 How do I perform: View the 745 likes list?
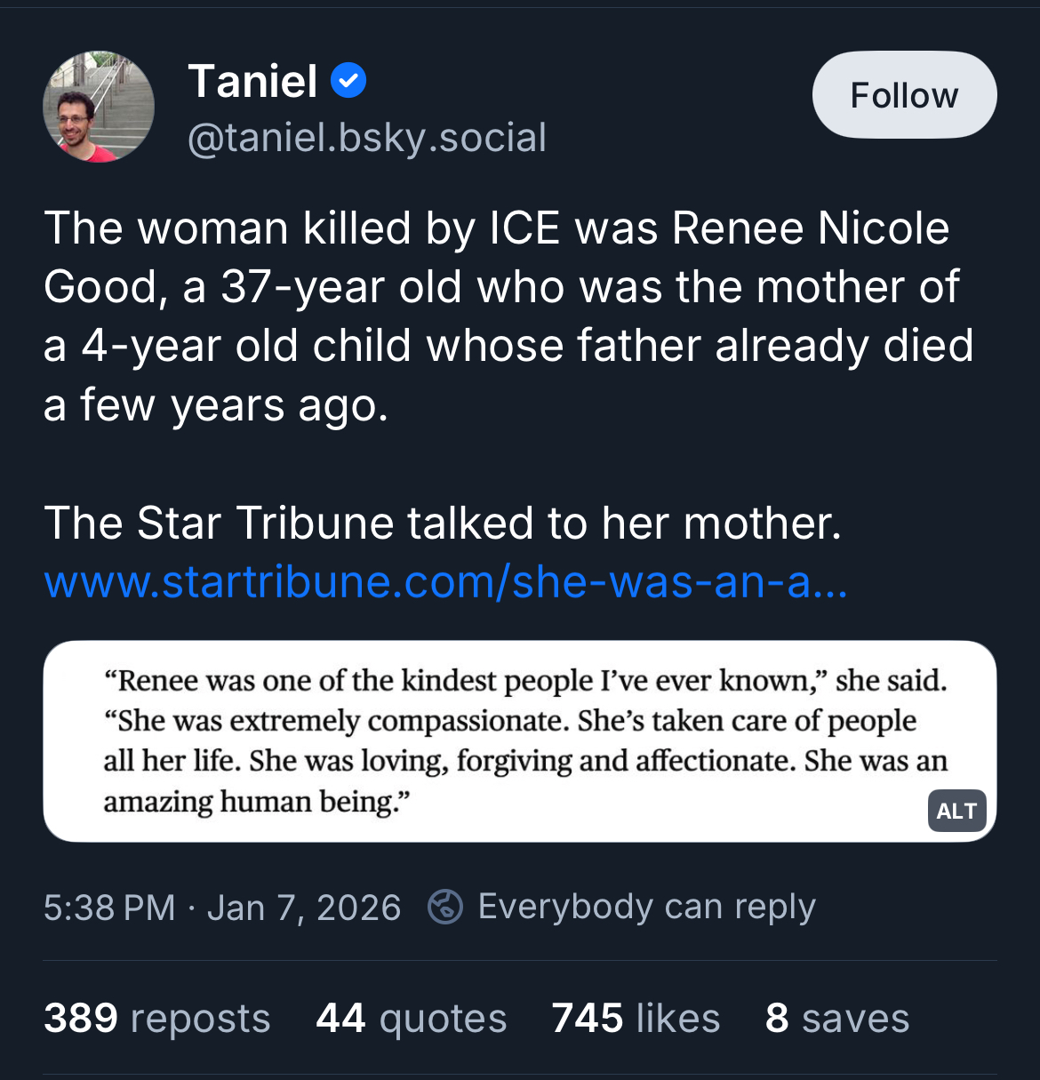(x=636, y=1018)
